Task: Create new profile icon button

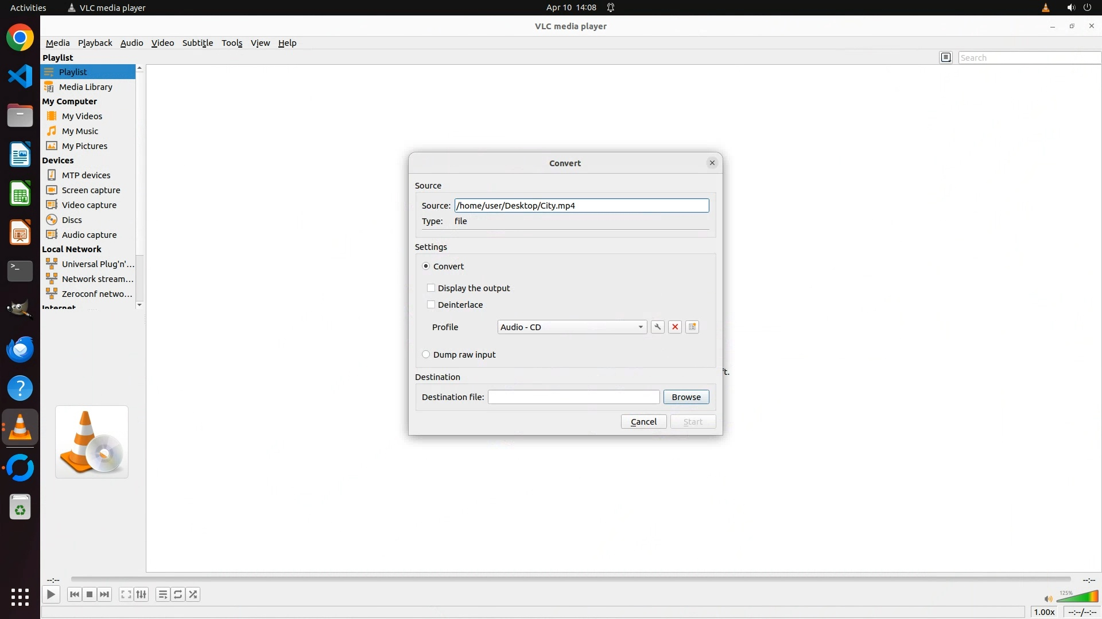Action: tap(692, 327)
